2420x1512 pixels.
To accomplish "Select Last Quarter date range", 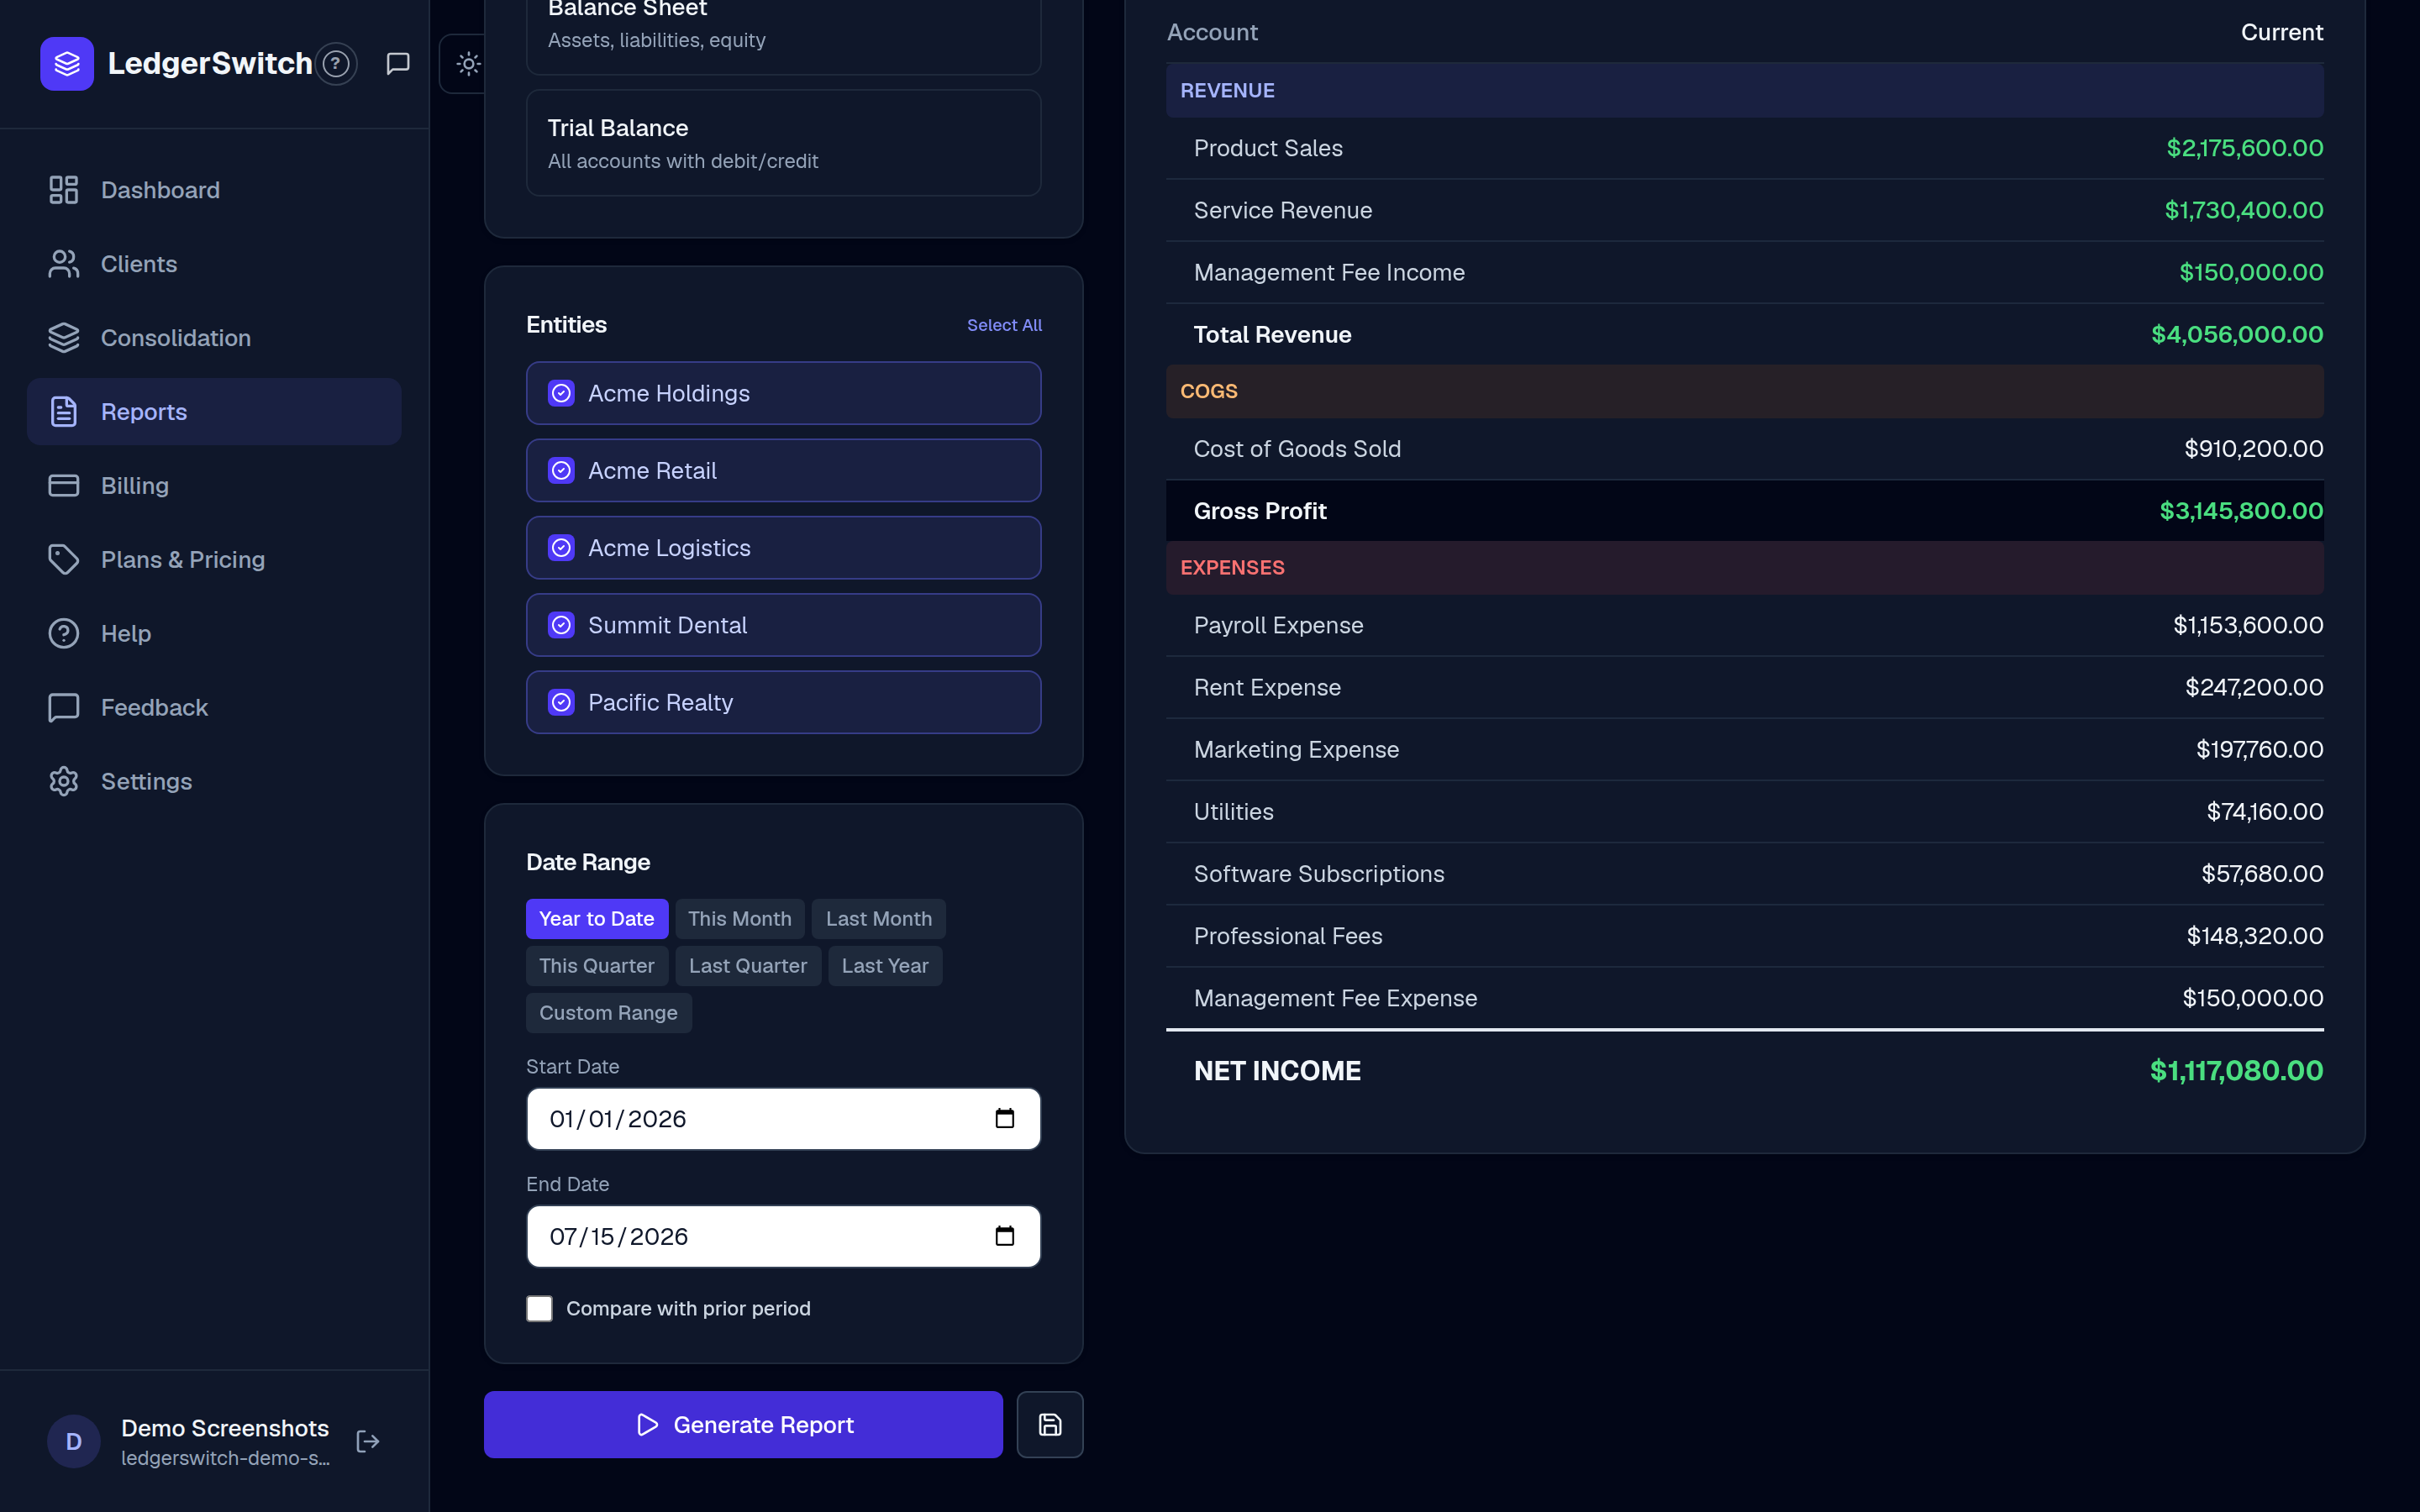I will point(748,966).
